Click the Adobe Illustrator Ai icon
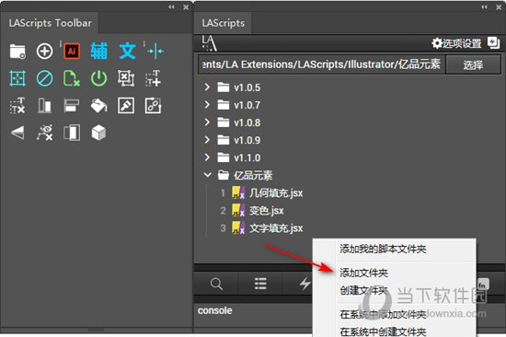 72,51
